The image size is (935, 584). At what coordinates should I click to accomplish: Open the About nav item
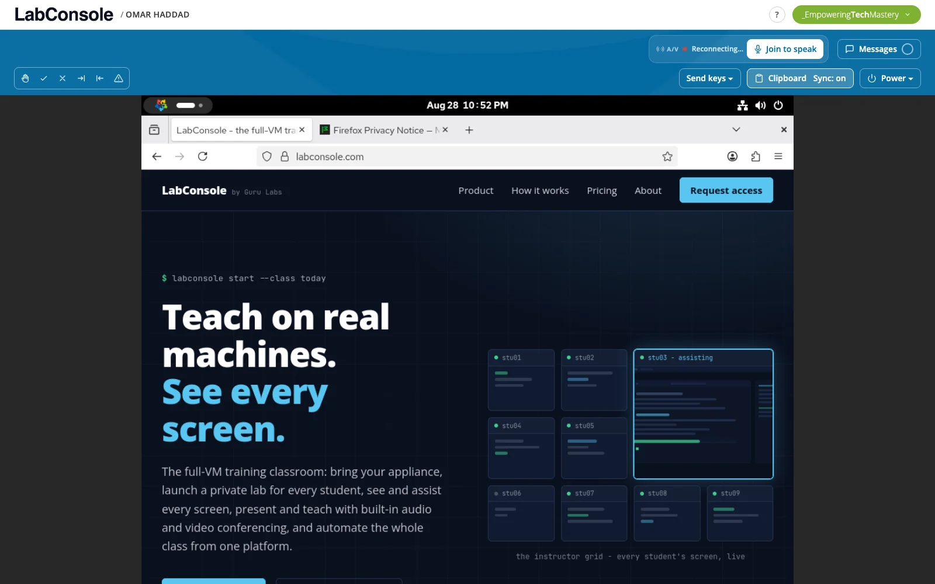coord(648,190)
